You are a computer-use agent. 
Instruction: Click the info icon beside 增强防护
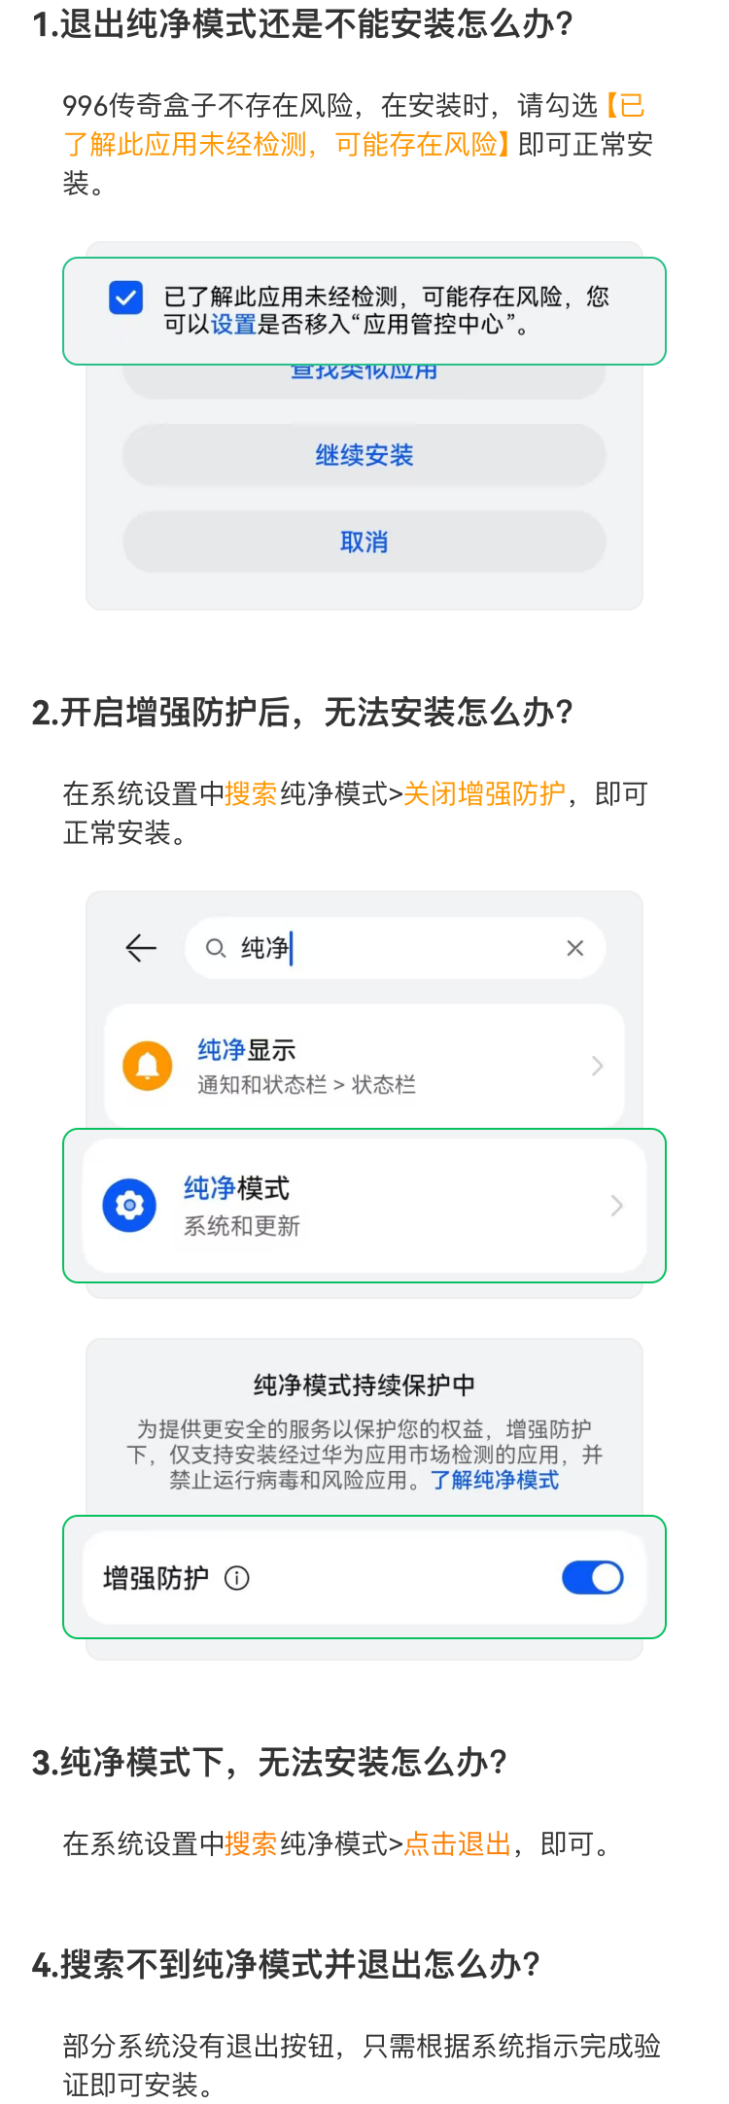[x=236, y=1578]
